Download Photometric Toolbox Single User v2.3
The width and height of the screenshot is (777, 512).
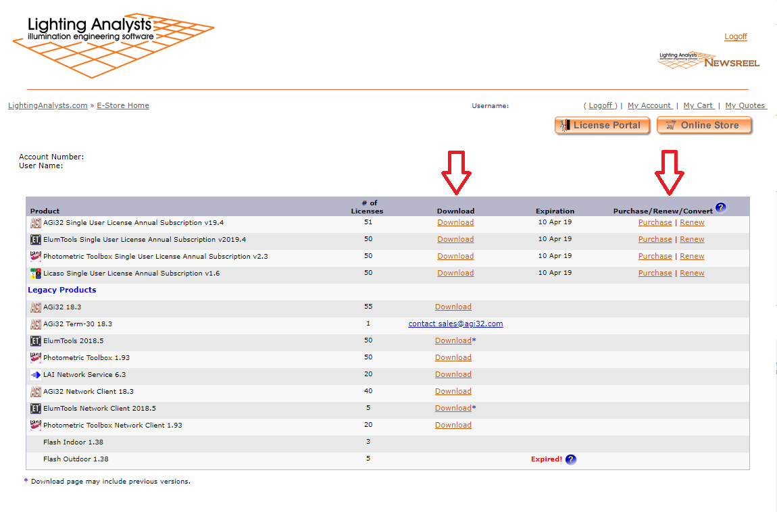point(455,257)
